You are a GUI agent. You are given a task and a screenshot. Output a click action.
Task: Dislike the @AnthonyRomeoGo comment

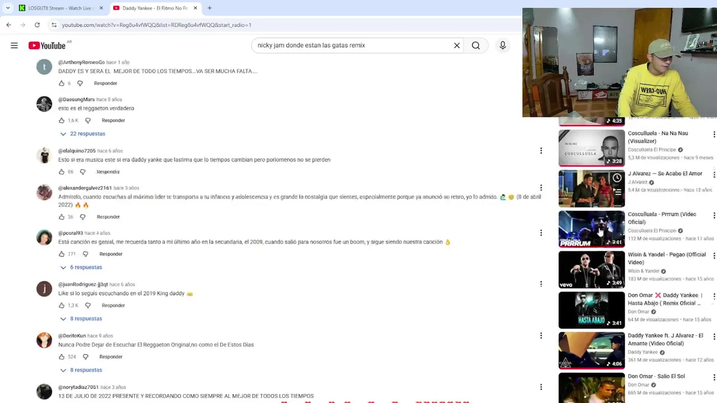coord(80,83)
